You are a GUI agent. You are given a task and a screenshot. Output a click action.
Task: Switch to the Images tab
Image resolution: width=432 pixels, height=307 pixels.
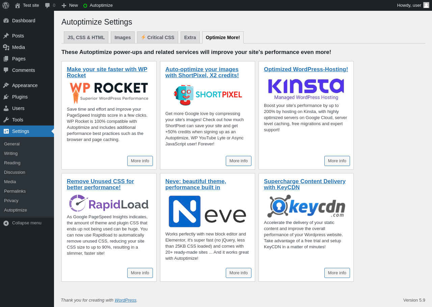click(x=123, y=37)
